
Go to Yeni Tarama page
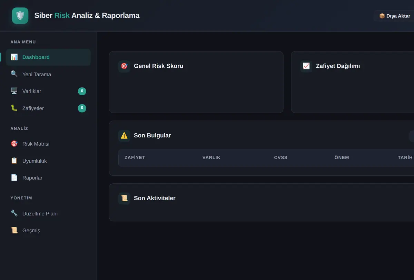[48, 74]
